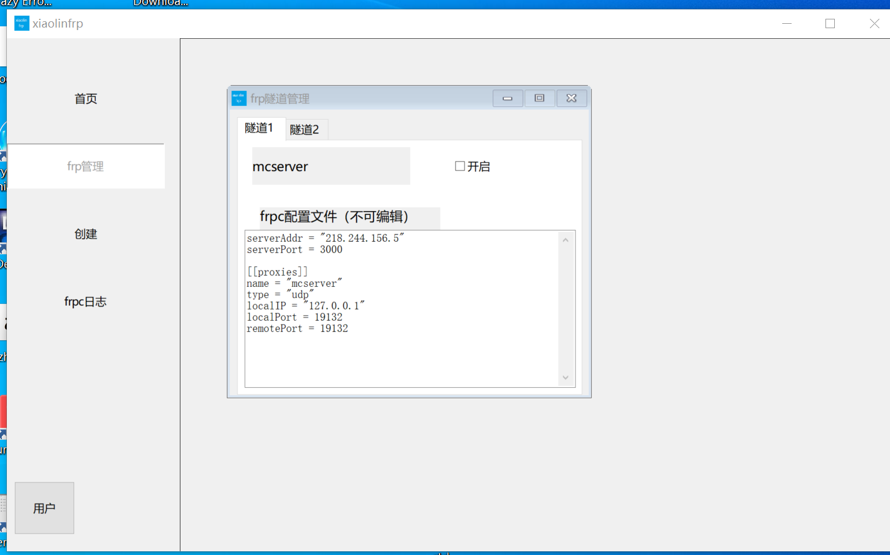Enable the 开启 checkbox for the mcserver tunnel
The width and height of the screenshot is (890, 555).
pyautogui.click(x=459, y=166)
